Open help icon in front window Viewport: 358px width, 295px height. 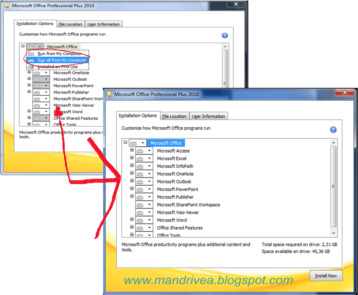click(x=333, y=130)
